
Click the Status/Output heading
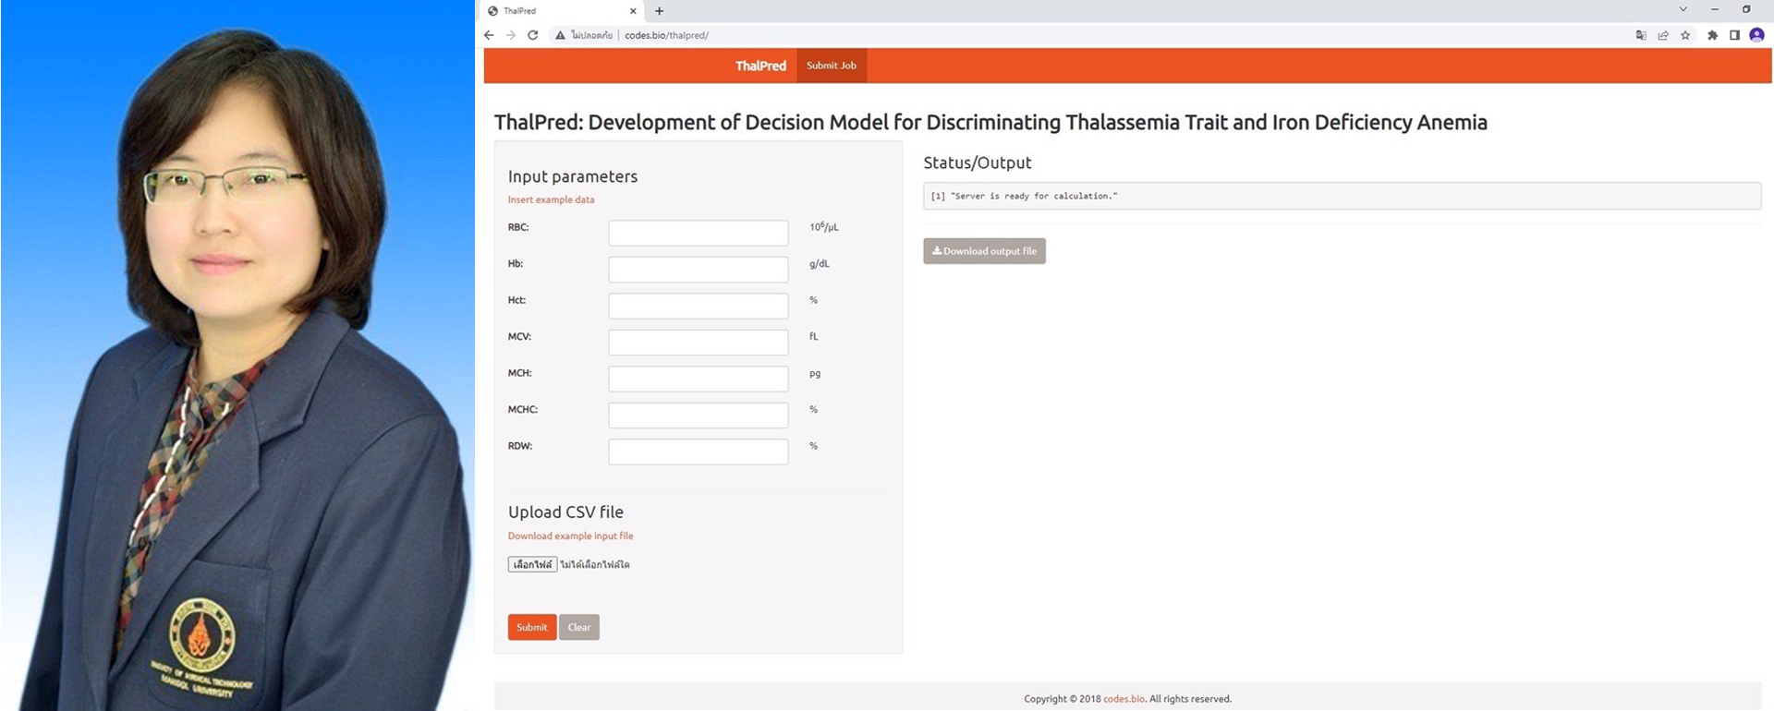click(x=978, y=163)
